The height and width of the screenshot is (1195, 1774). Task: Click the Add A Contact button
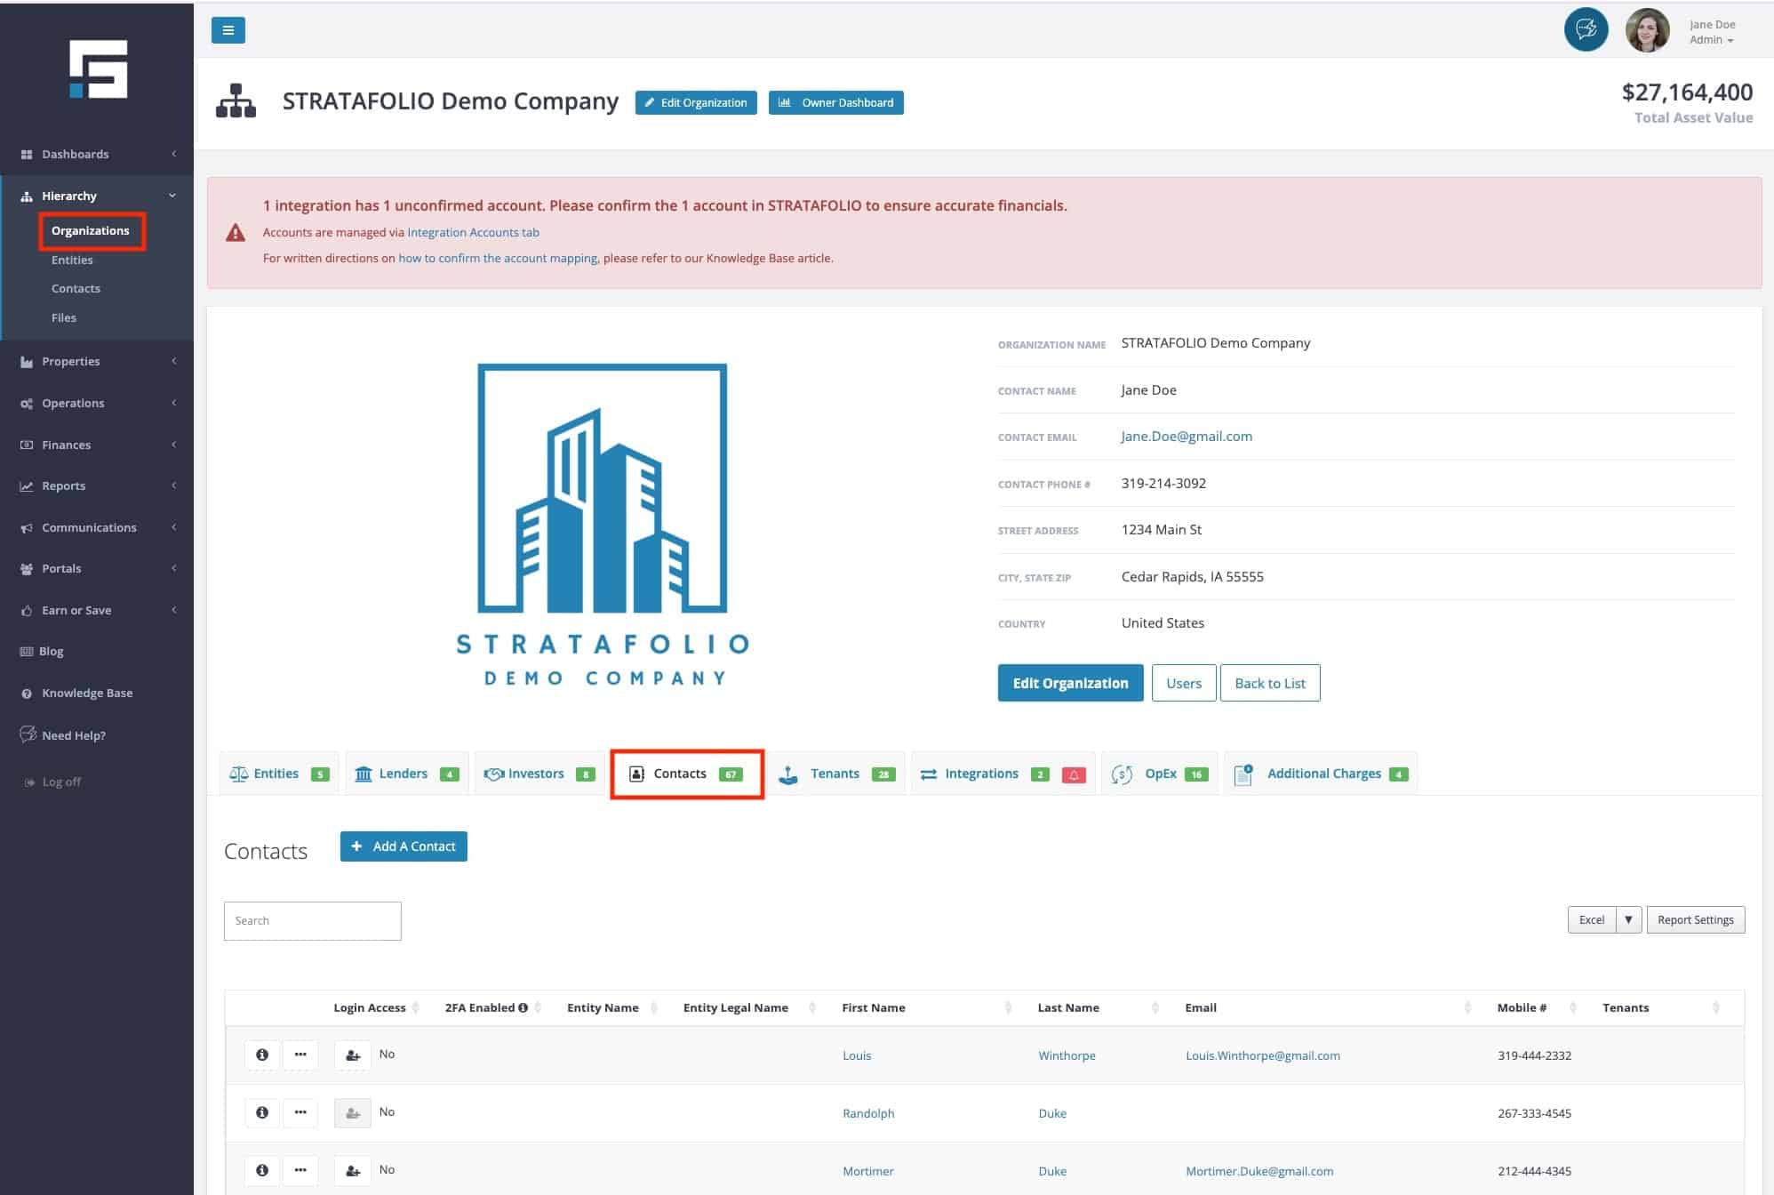tap(404, 846)
